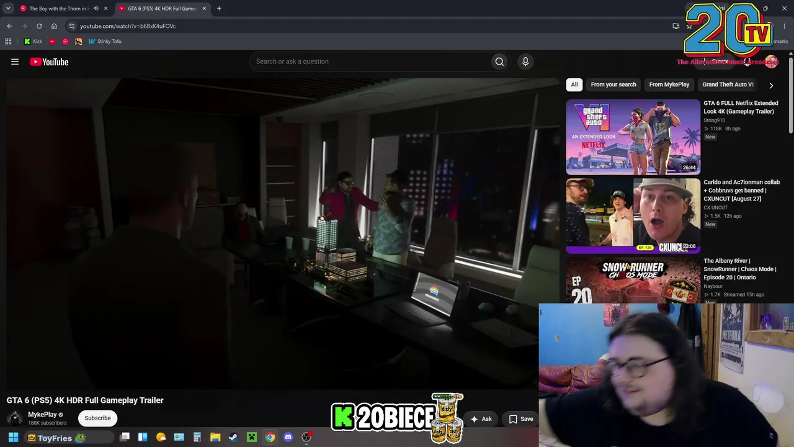Open File Explorer from the taskbar

(x=215, y=437)
